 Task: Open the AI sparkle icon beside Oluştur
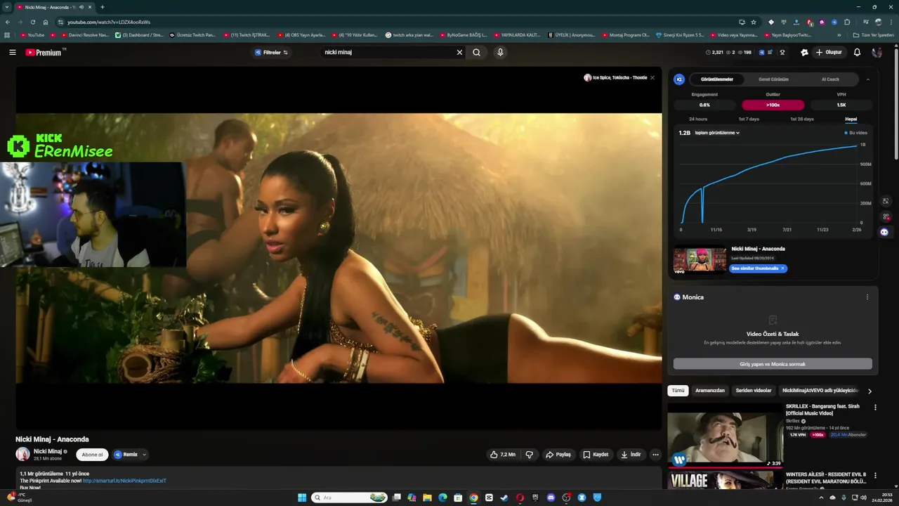[x=804, y=52]
